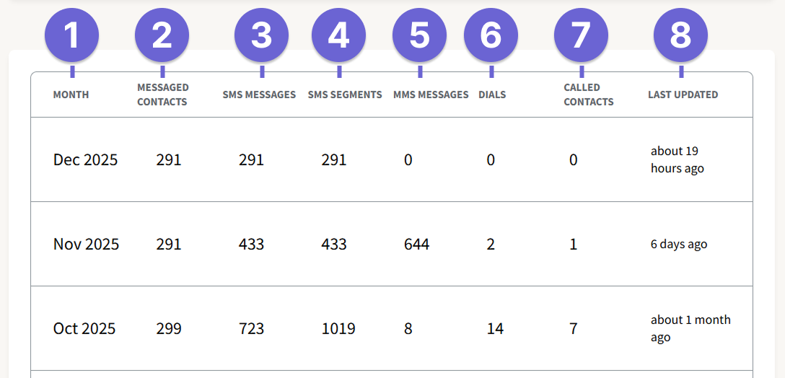785x378 pixels.
Task: Click the DIALS column header
Action: coord(492,94)
